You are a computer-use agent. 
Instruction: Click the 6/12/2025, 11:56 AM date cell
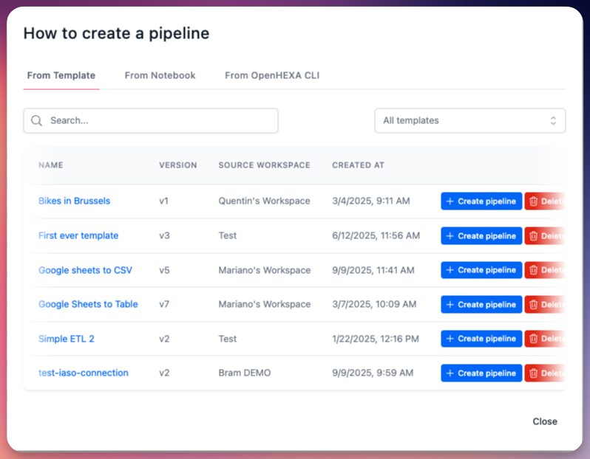pyautogui.click(x=376, y=235)
